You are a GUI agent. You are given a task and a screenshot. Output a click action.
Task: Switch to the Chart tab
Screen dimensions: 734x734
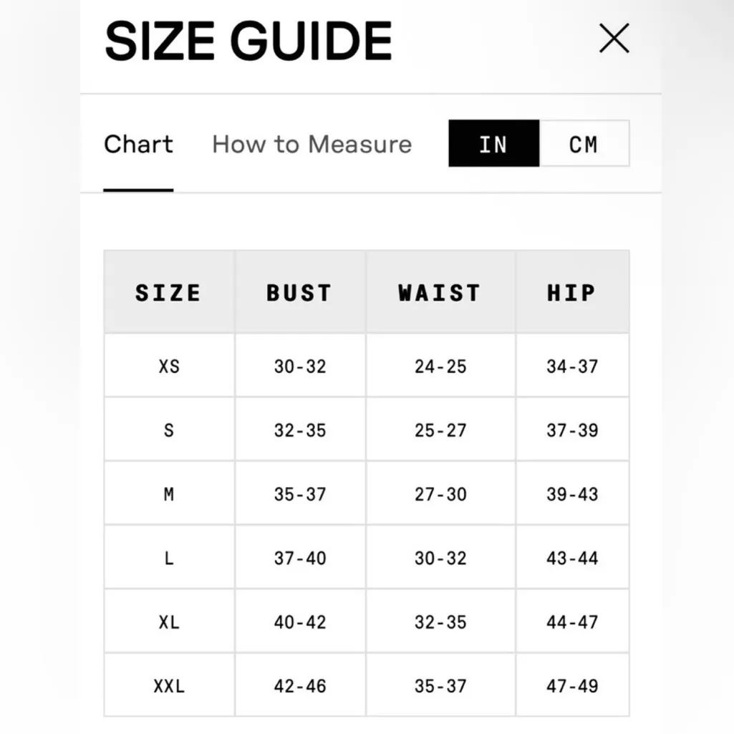(x=138, y=144)
